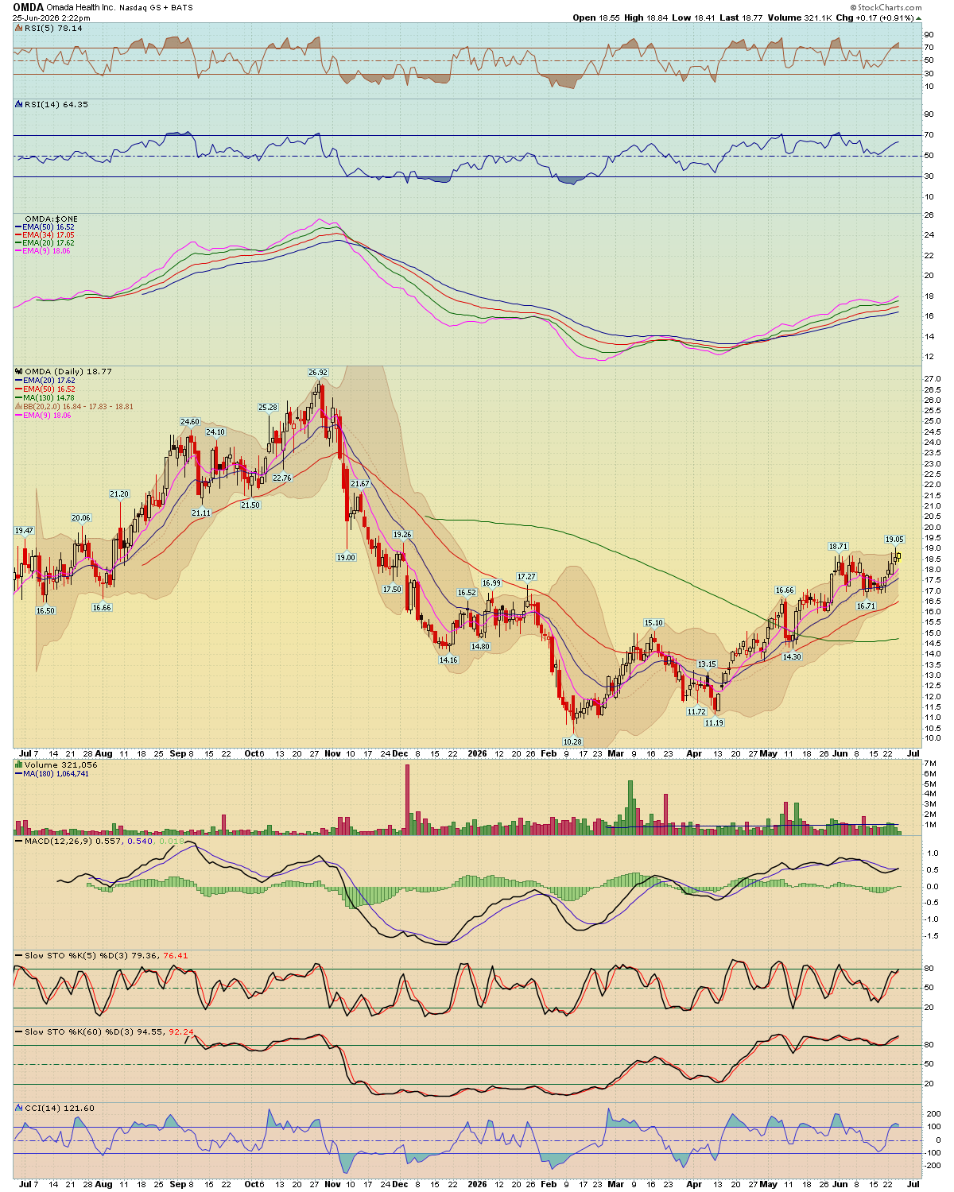The width and height of the screenshot is (954, 1192).
Task: Click the 26.92 peak price annotation
Action: (x=318, y=372)
